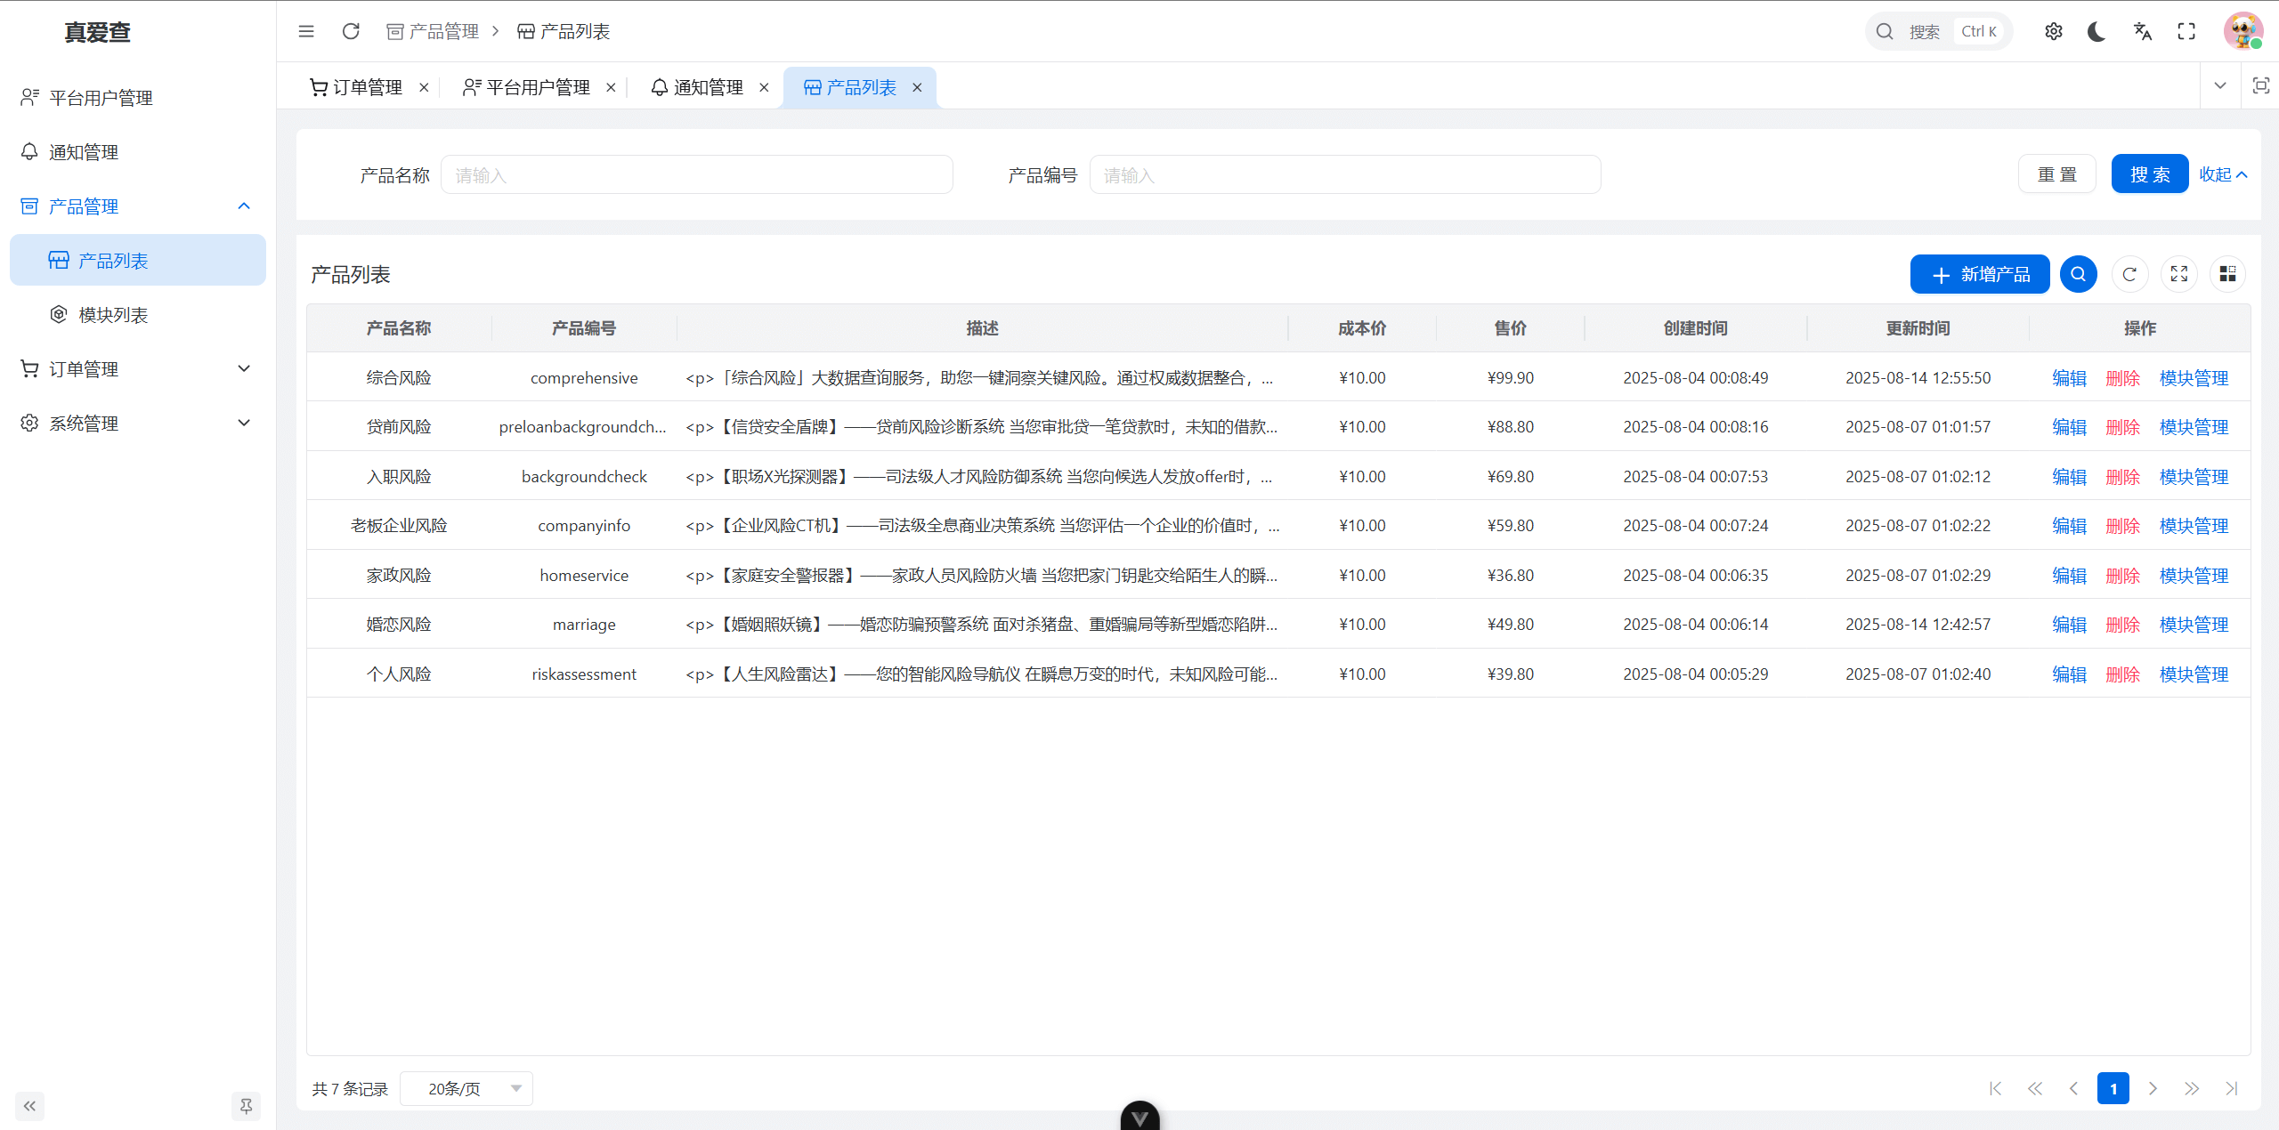Jump forward pages double-right icon
The height and width of the screenshot is (1130, 2279).
click(x=2192, y=1088)
